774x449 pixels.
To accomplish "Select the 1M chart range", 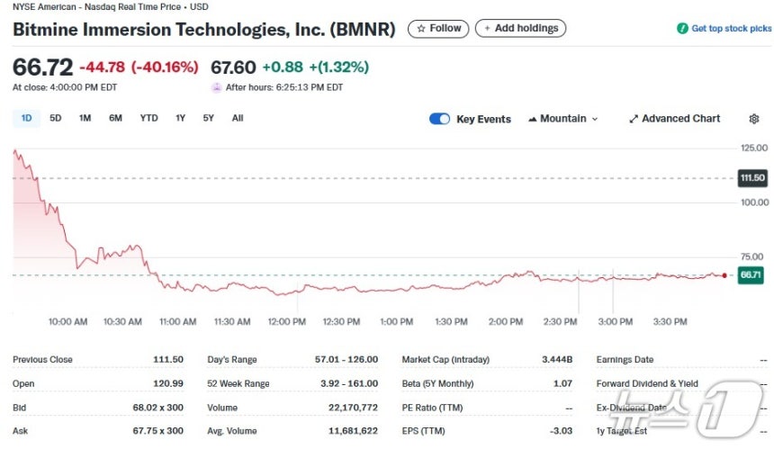I will coord(85,119).
